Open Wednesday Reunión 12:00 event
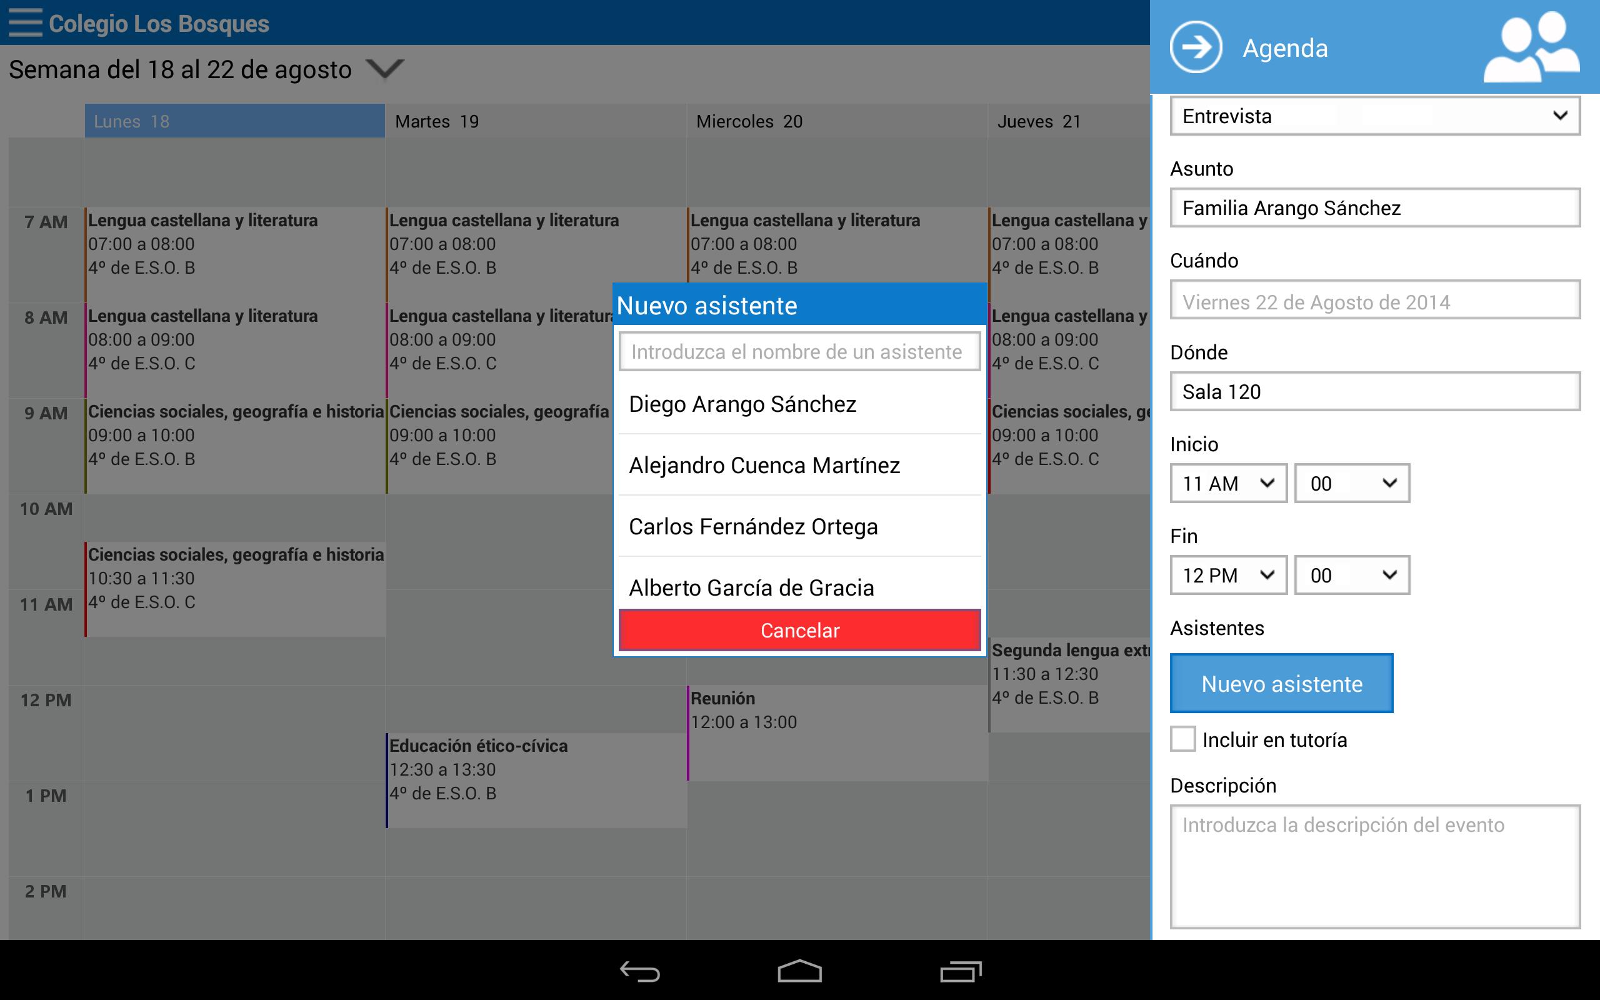This screenshot has width=1600, height=1000. [837, 732]
